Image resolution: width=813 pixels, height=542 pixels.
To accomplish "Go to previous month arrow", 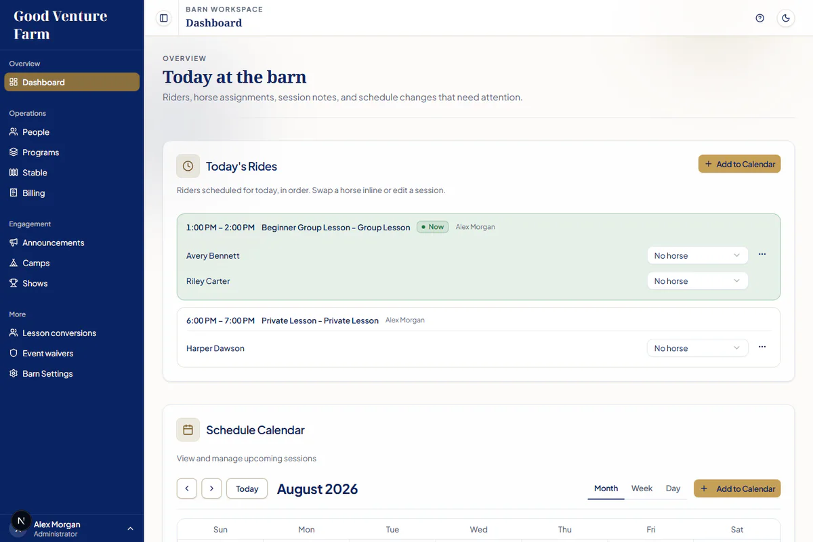I will point(187,488).
